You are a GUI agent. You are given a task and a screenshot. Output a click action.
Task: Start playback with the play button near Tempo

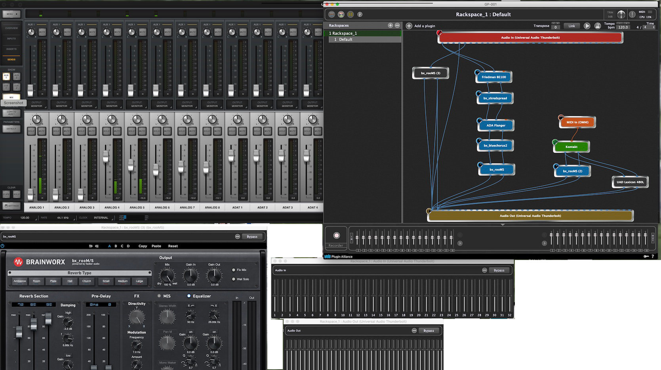click(587, 26)
